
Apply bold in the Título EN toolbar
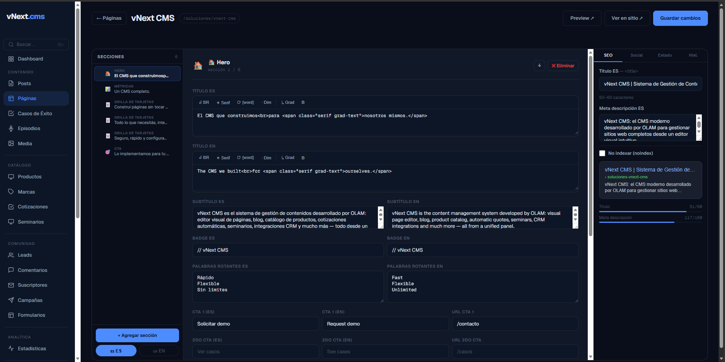[x=303, y=158]
